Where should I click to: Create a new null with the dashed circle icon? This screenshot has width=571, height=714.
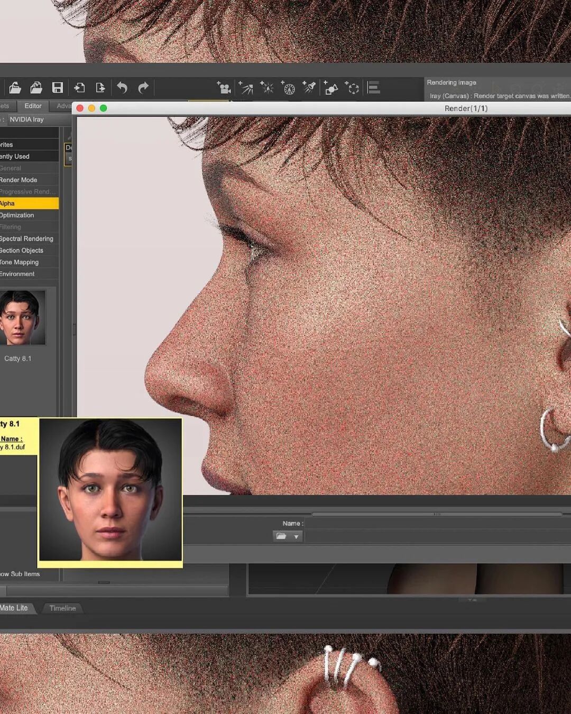352,88
